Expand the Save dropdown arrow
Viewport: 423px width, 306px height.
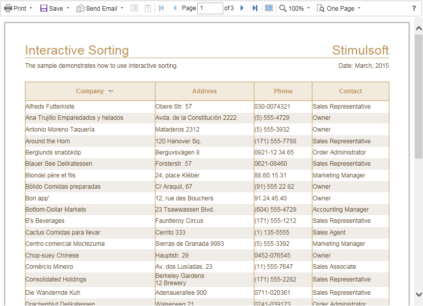(x=68, y=8)
